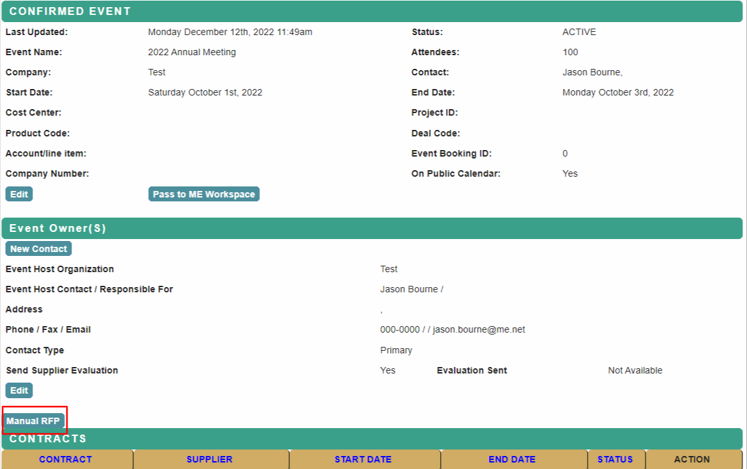Click the jason.bourne@me.net email text
Screen dimensions: 747x469
click(x=479, y=329)
